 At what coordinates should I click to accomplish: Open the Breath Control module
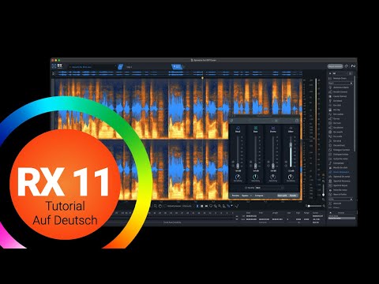(x=341, y=92)
